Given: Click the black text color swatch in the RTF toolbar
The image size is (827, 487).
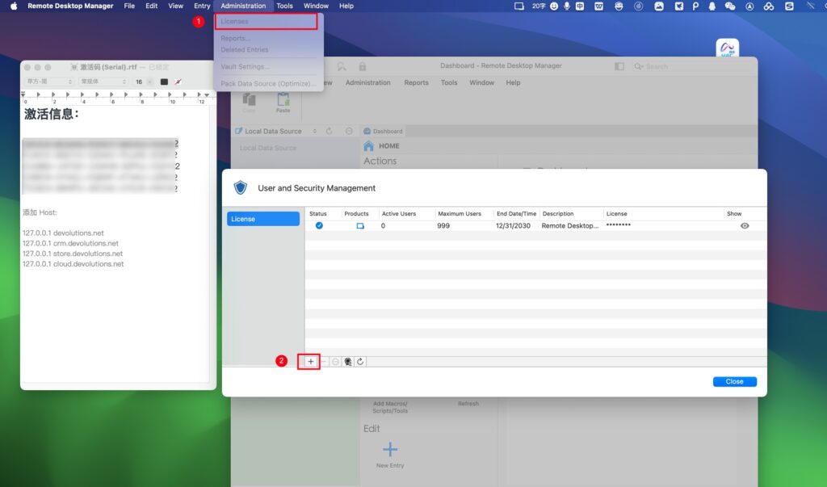Looking at the screenshot, I should pyautogui.click(x=164, y=82).
